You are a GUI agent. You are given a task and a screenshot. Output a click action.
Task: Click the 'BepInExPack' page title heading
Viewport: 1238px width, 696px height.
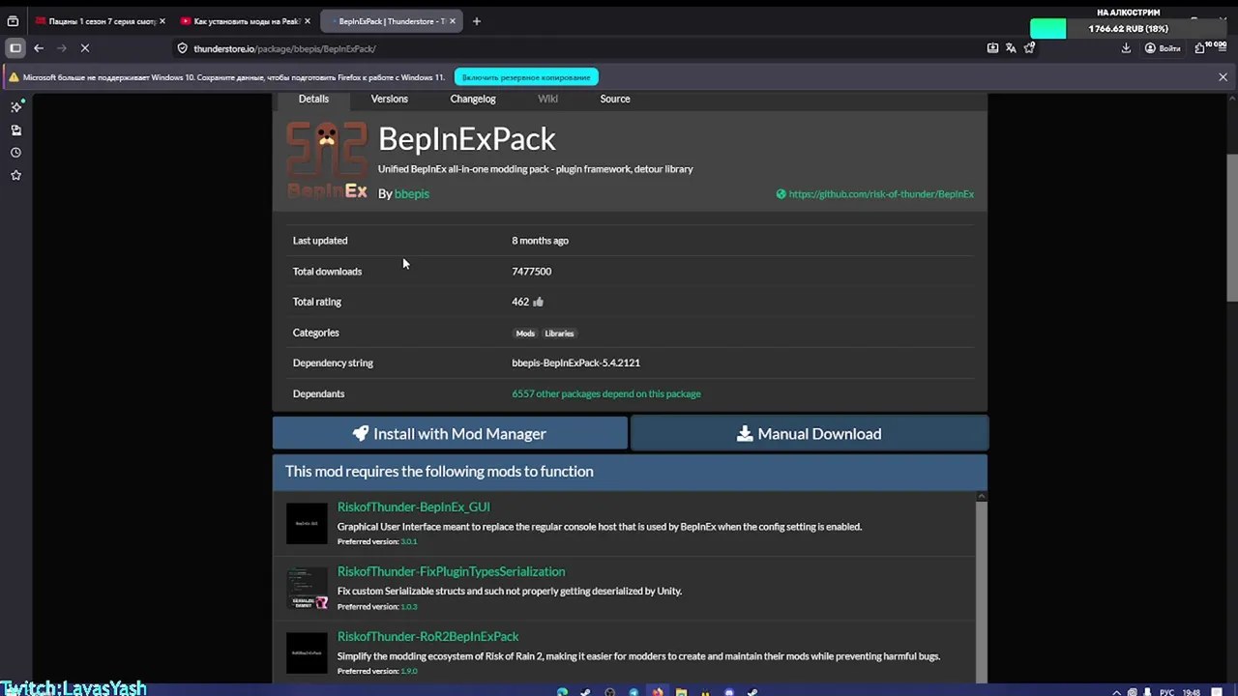coord(466,139)
